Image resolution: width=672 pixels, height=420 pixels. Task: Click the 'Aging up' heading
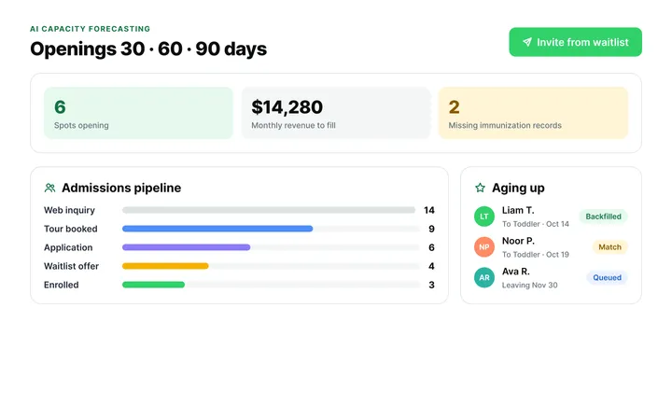click(518, 189)
